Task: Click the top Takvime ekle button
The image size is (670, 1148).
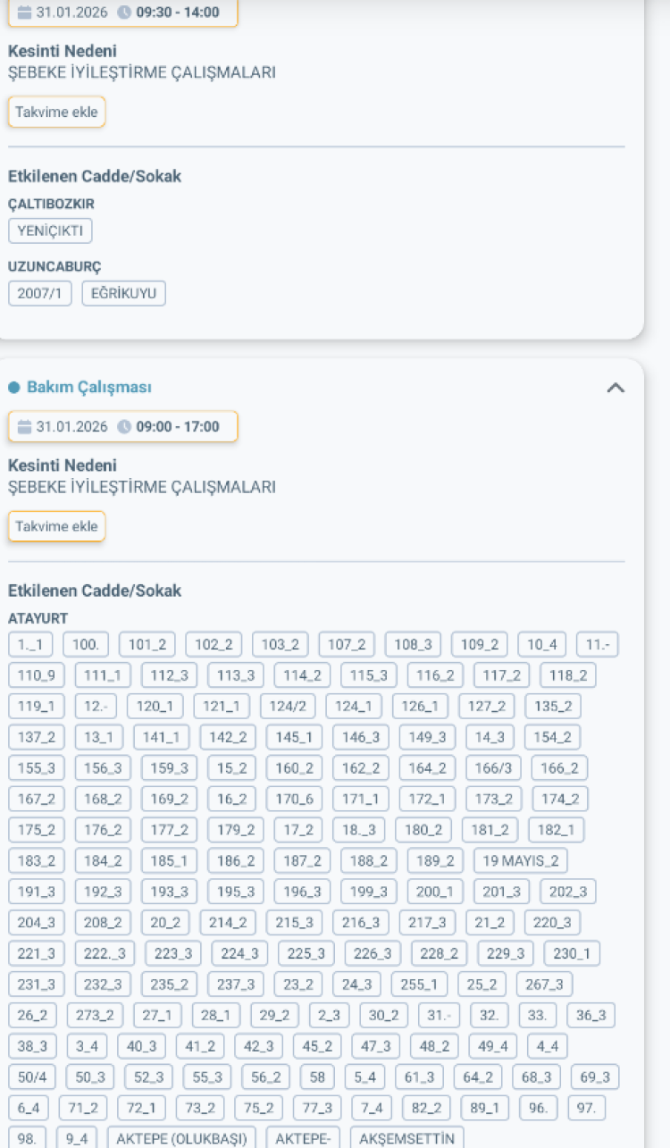Action: [56, 112]
